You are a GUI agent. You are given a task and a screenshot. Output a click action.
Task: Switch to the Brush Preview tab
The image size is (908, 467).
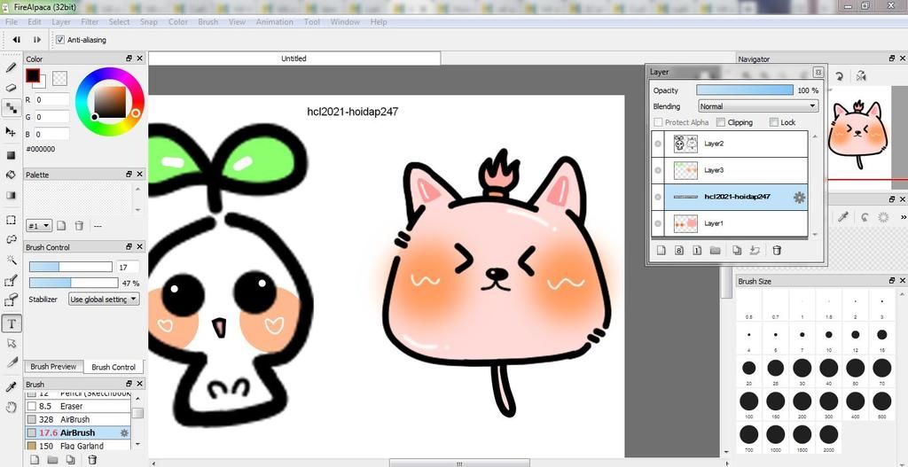coord(53,366)
